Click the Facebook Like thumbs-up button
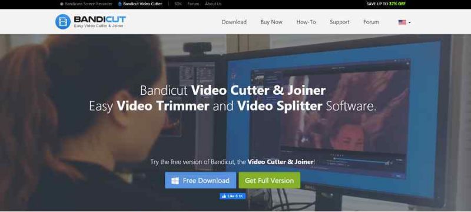471x212 pixels. 233,196
